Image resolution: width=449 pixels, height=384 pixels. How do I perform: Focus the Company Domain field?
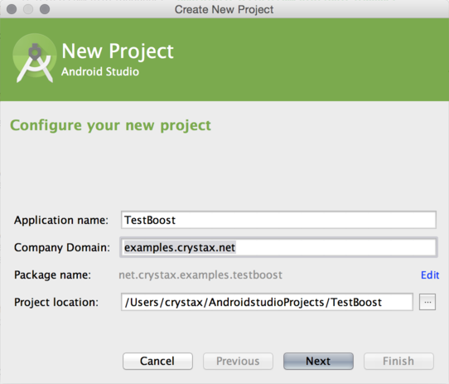point(278,247)
